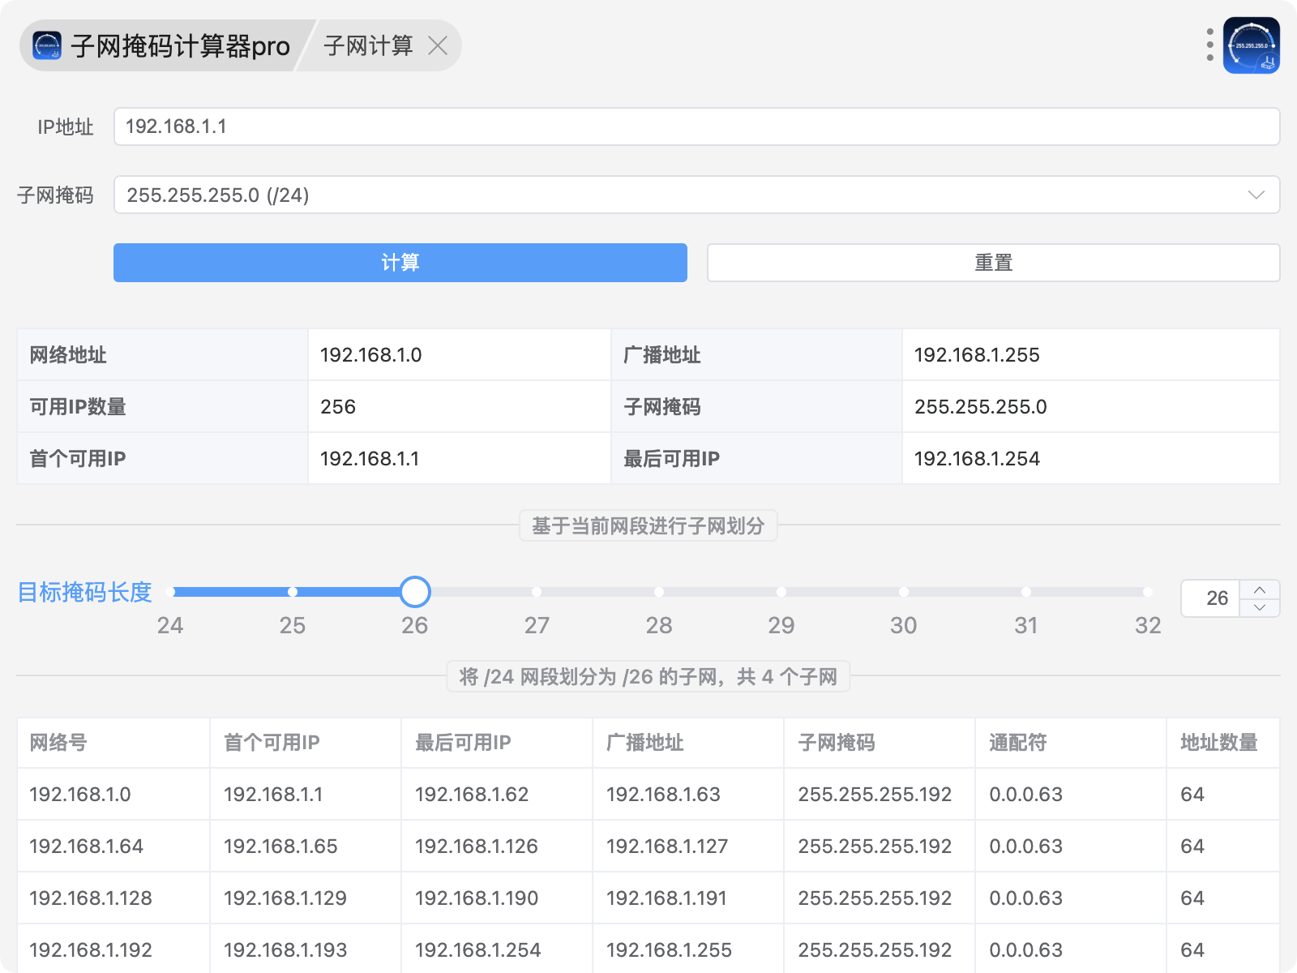
Task: Click the IP地址 input field
Action: click(x=696, y=126)
